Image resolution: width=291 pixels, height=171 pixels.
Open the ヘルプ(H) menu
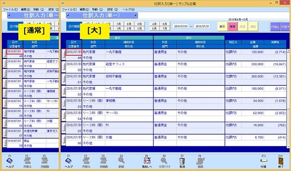tap(128, 10)
